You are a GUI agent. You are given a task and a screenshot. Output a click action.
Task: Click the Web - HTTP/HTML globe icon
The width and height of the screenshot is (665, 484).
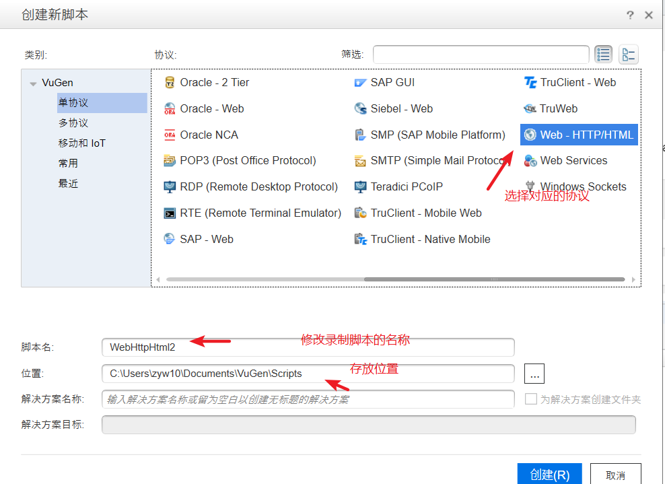pos(530,135)
